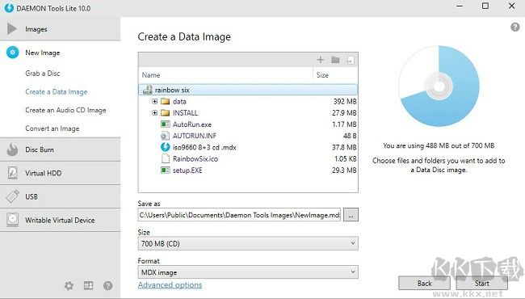
Task: Click the 48 B size value
Action: click(350, 136)
